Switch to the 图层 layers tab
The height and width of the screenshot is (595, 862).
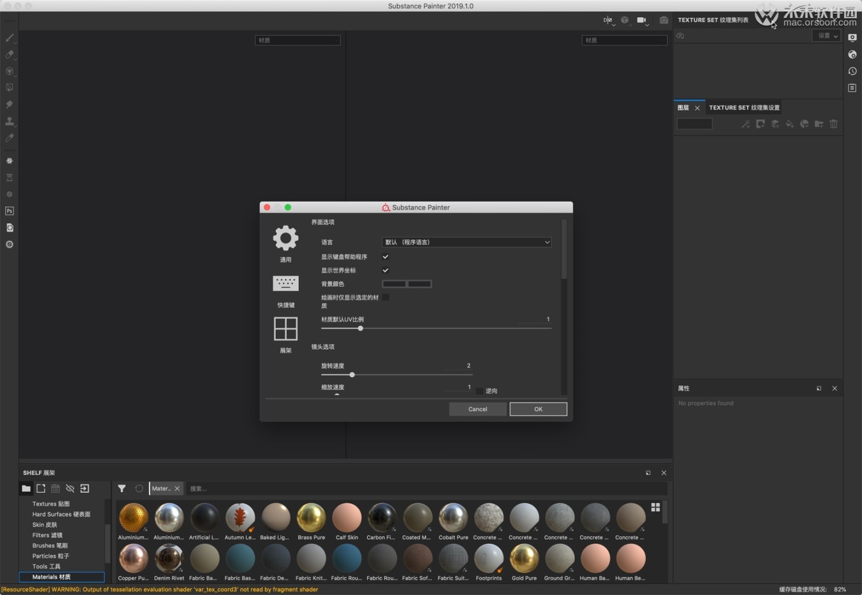click(683, 108)
